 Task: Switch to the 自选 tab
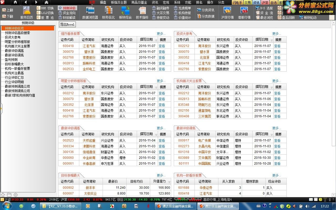pos(274,3)
